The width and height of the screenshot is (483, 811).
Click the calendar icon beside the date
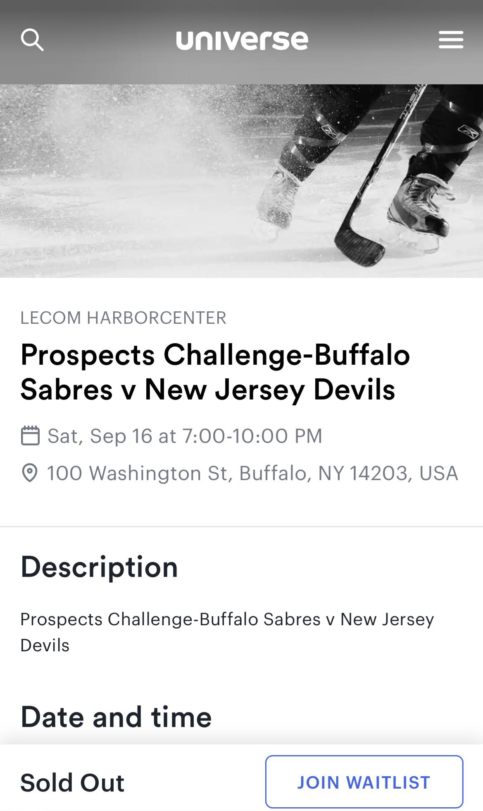[30, 435]
